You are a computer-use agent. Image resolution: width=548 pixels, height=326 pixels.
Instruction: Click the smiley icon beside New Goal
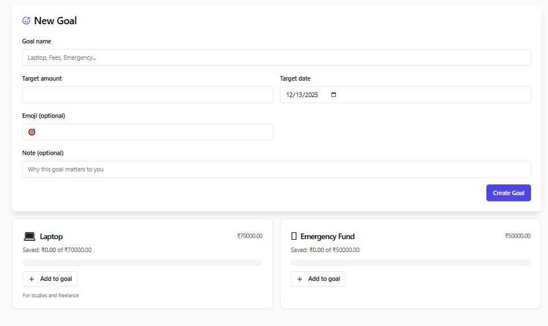(x=26, y=21)
